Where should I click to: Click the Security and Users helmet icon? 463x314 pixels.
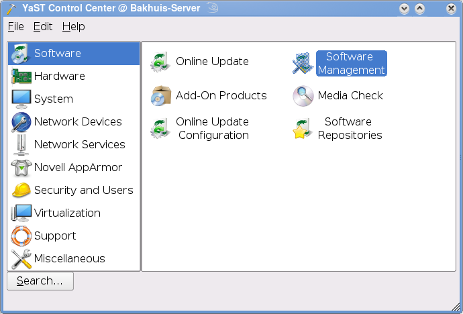(x=21, y=190)
